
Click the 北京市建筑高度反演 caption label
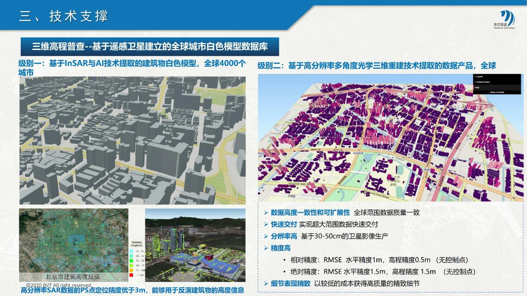73,277
